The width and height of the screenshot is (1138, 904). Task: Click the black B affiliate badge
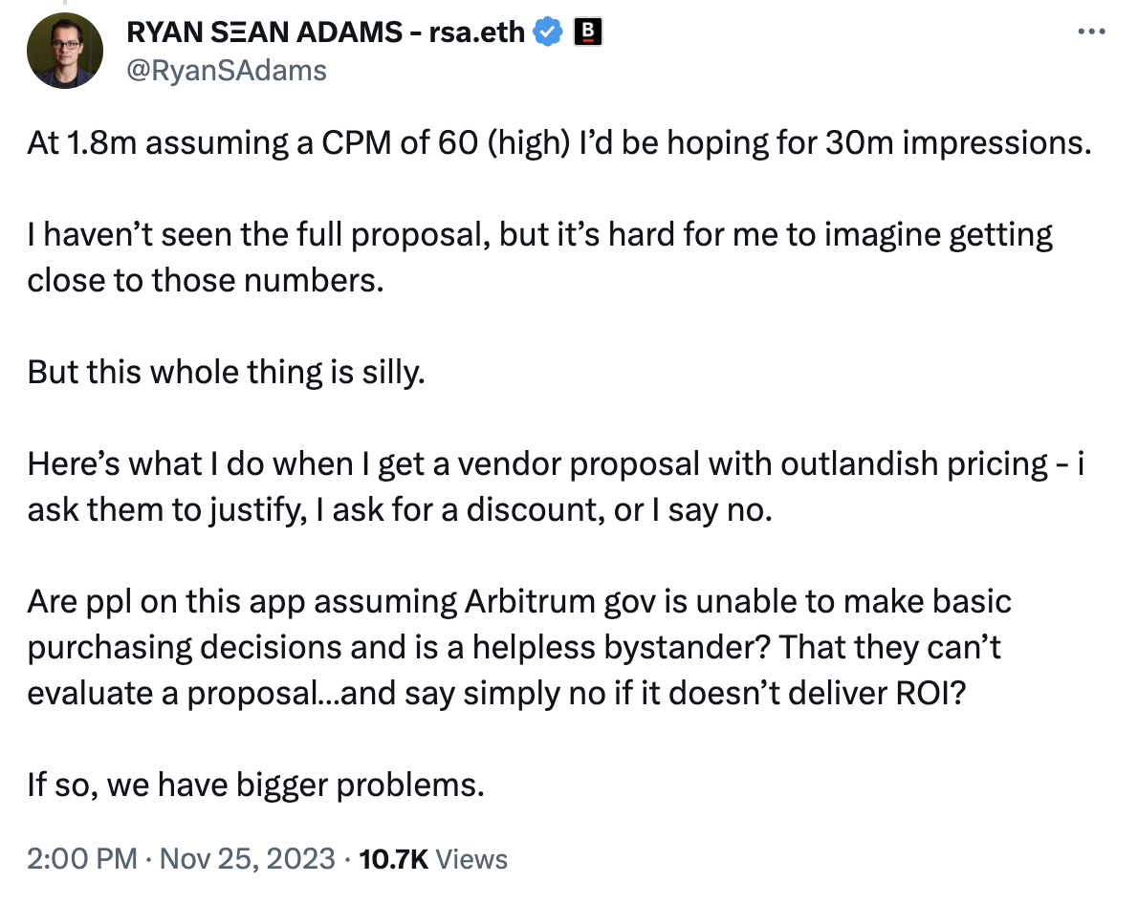coord(587,32)
